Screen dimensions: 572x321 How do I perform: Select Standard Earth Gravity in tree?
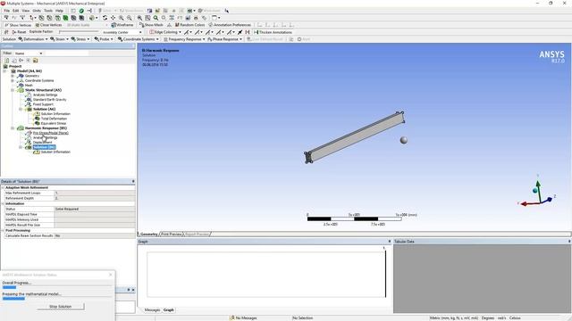(x=50, y=99)
